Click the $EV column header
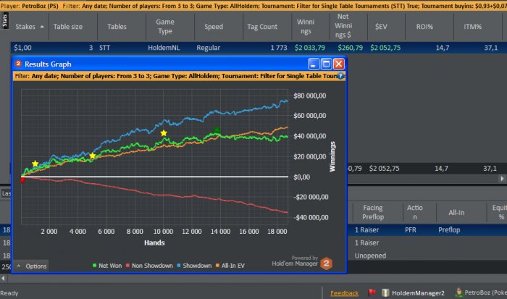Image resolution: width=507 pixels, height=299 pixels. pyautogui.click(x=381, y=27)
